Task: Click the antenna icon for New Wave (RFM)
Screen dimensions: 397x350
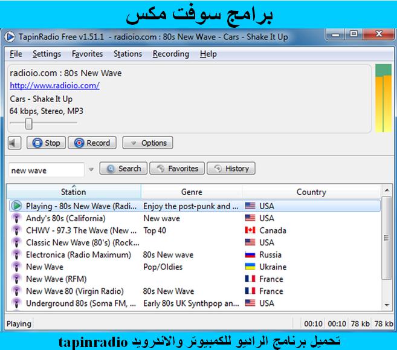Action: coord(17,279)
